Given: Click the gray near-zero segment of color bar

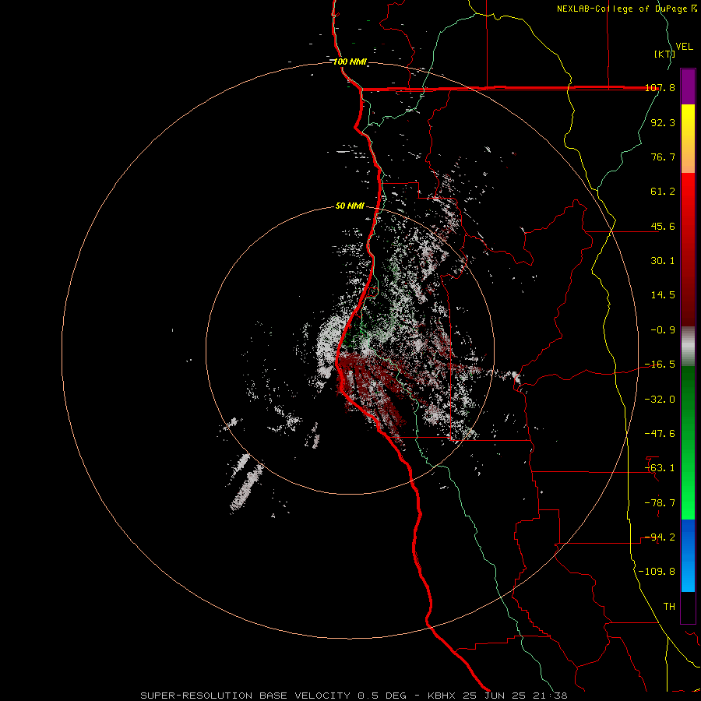Looking at the screenshot, I should click(688, 347).
